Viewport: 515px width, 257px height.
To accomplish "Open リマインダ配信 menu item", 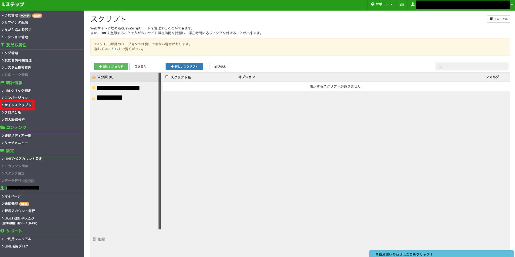I will tap(15, 23).
